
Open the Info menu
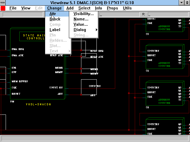(x=98, y=8)
